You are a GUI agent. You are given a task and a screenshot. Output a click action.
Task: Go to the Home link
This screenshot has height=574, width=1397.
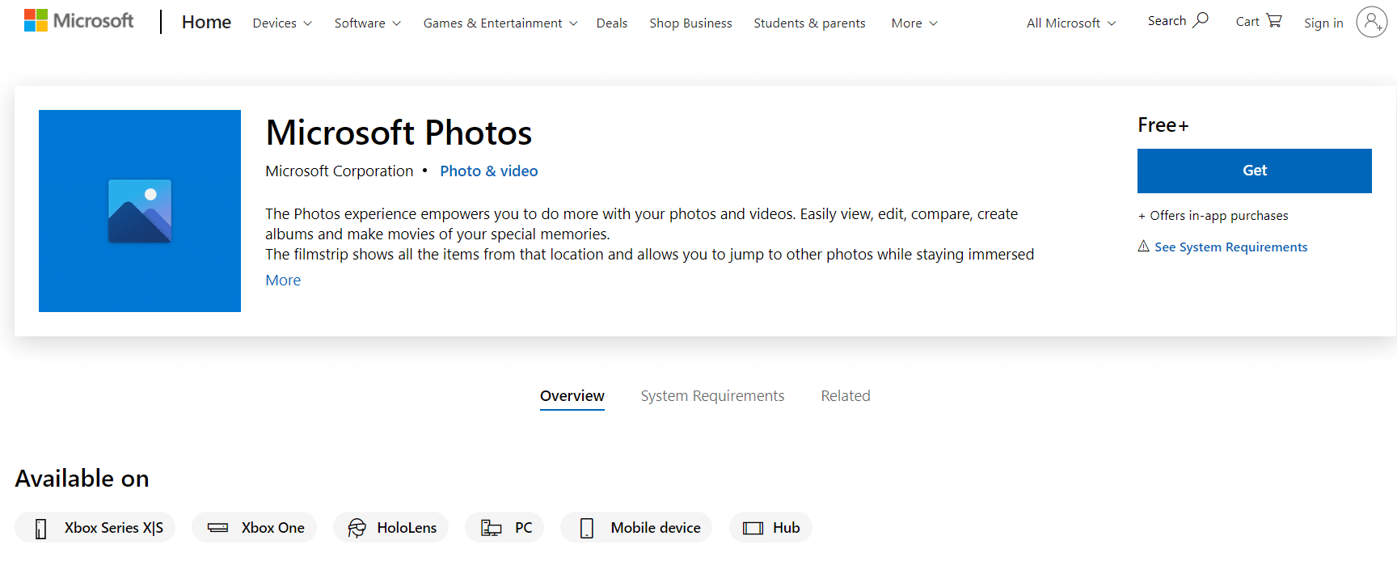pyautogui.click(x=206, y=23)
